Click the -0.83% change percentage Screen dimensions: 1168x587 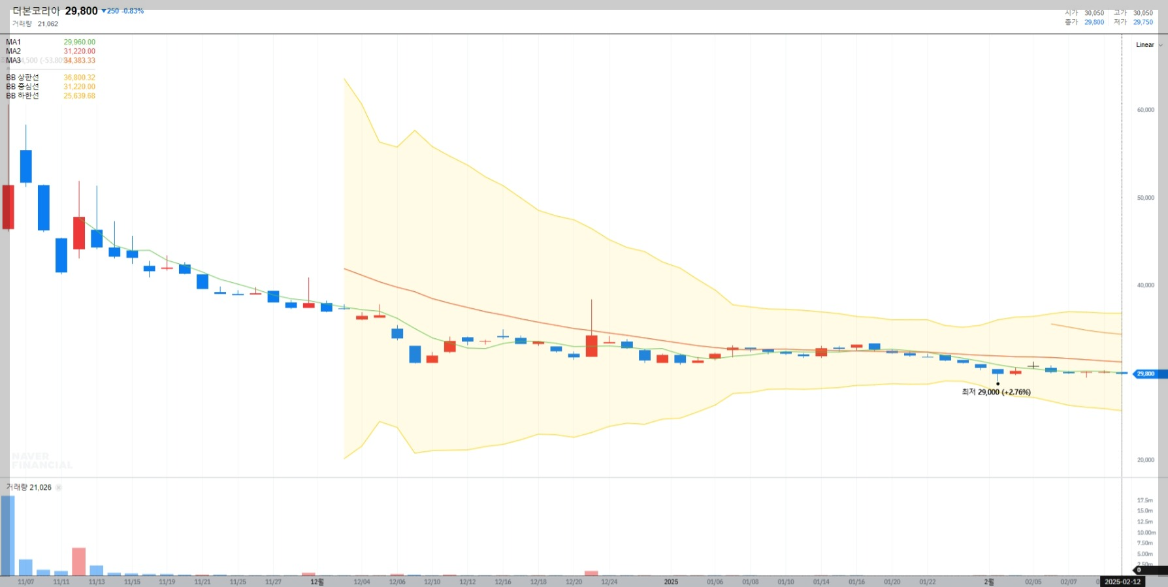pyautogui.click(x=133, y=11)
